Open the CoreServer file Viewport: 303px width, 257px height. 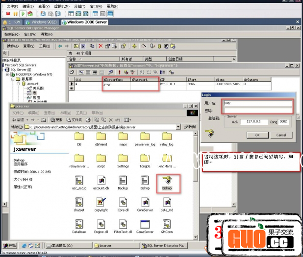tap(145, 205)
